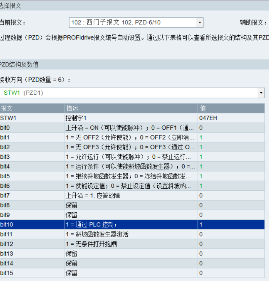Image resolution: width=269 pixels, height=281 pixels.
Task: Select the STW1 控制字1 row
Action: point(130,118)
